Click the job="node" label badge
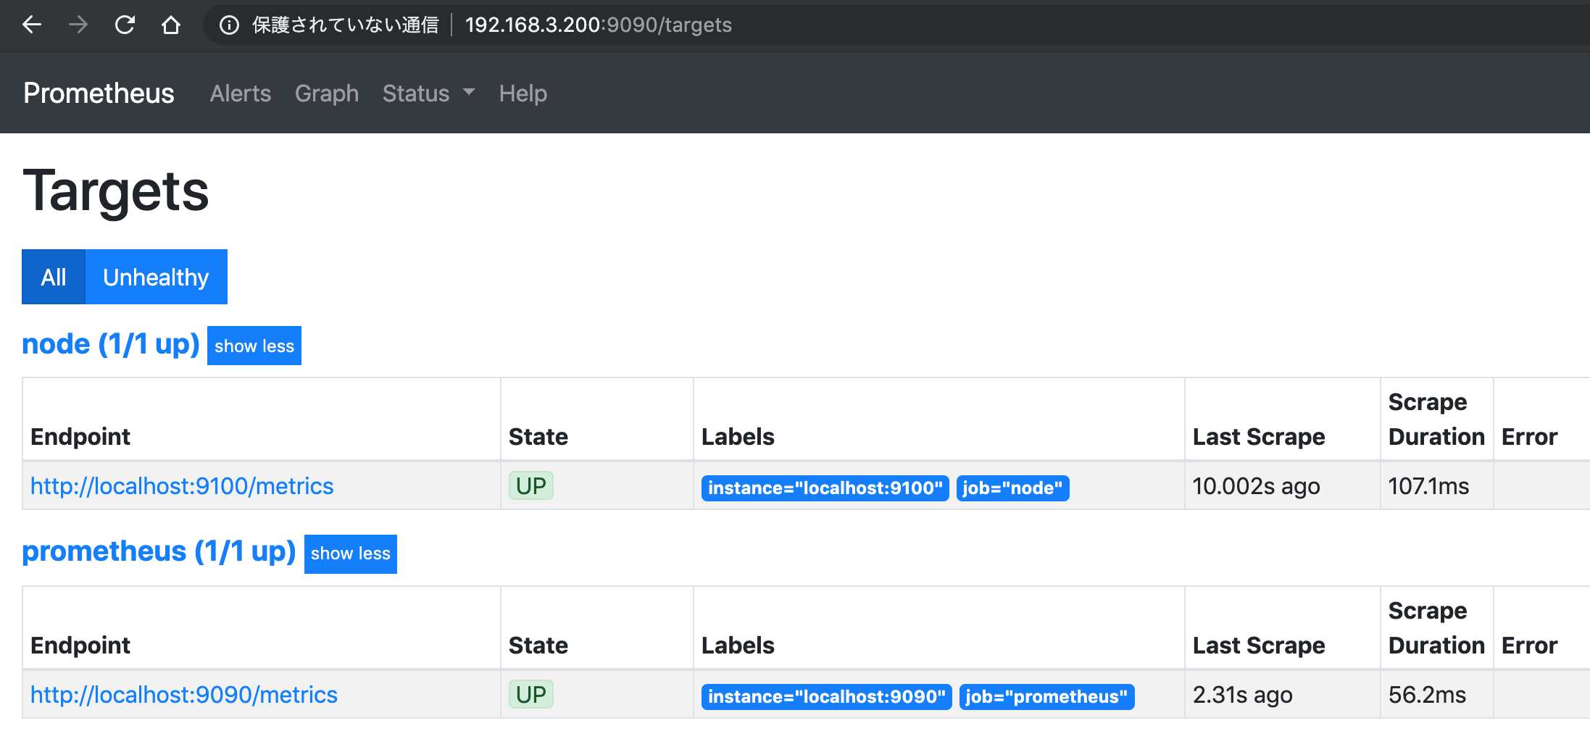Image resolution: width=1590 pixels, height=739 pixels. 1012,488
